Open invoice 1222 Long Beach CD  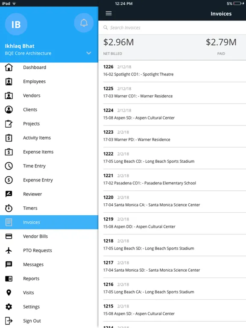pos(172,158)
